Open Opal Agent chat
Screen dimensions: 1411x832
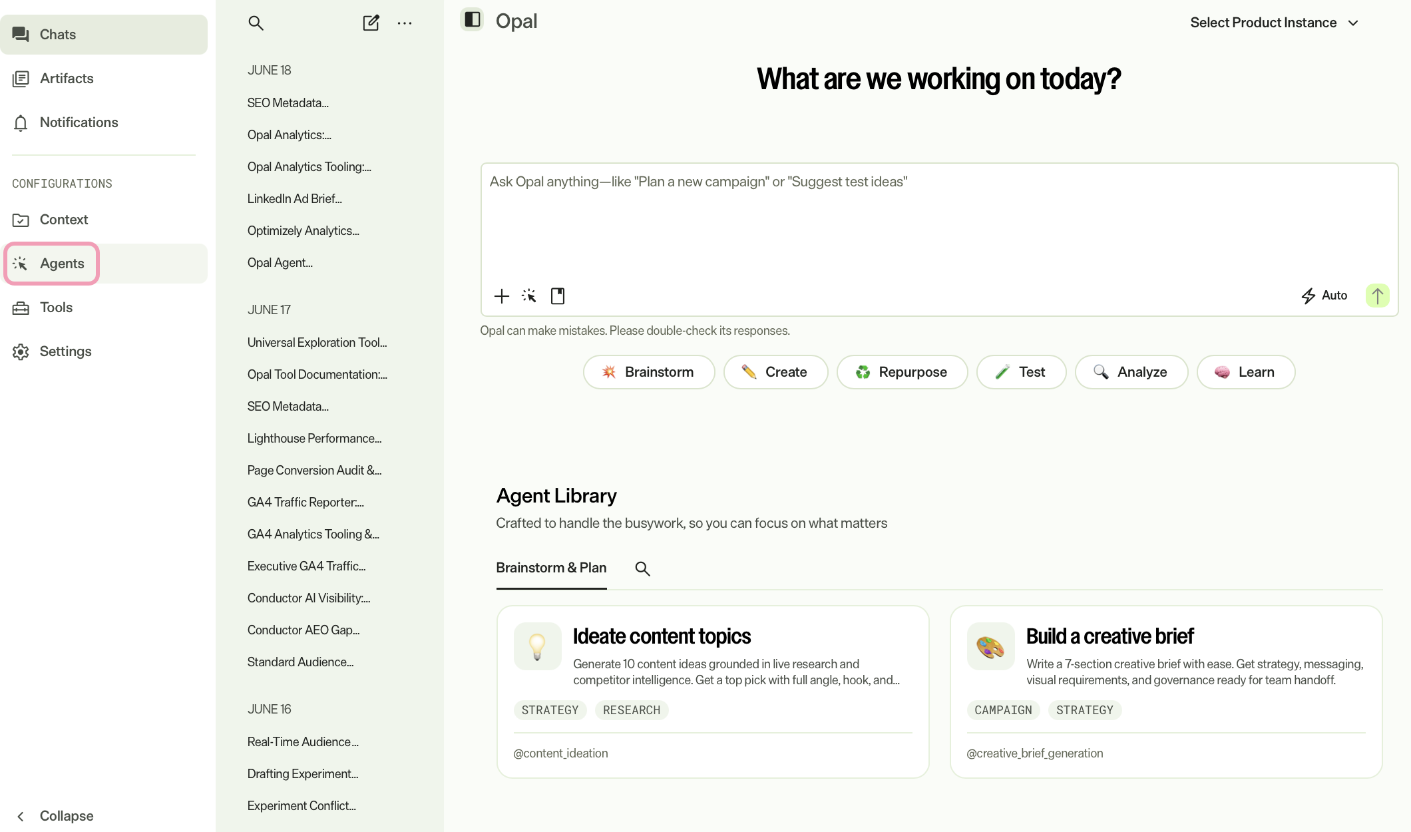[280, 263]
